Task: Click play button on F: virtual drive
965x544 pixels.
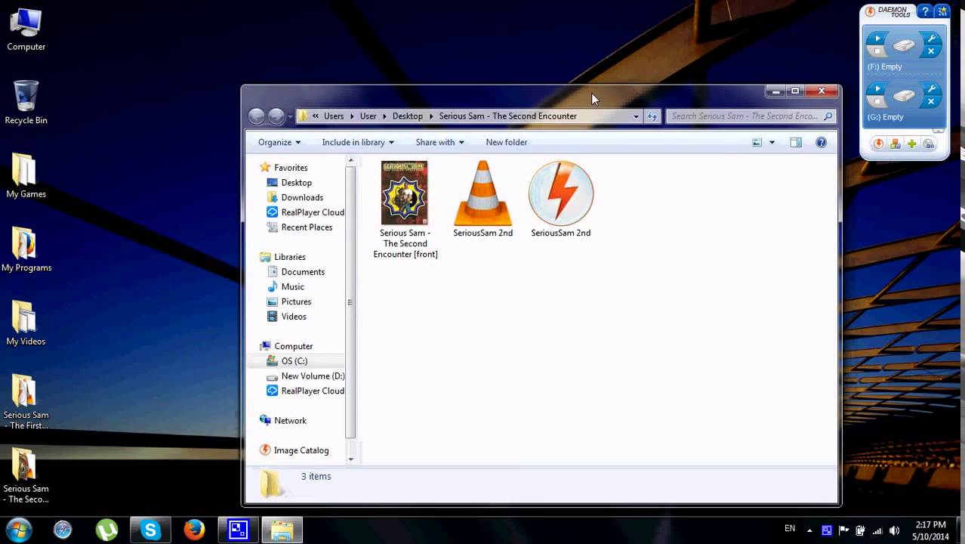Action: point(877,39)
